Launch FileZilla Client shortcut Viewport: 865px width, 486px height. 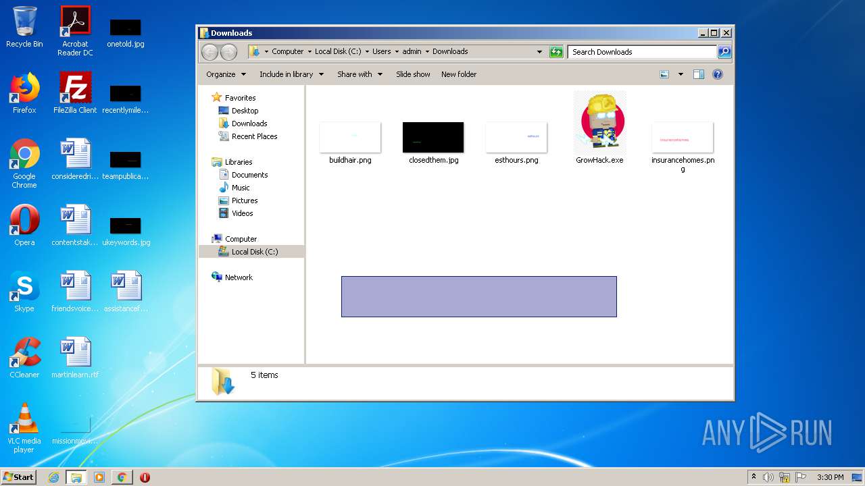[75, 93]
